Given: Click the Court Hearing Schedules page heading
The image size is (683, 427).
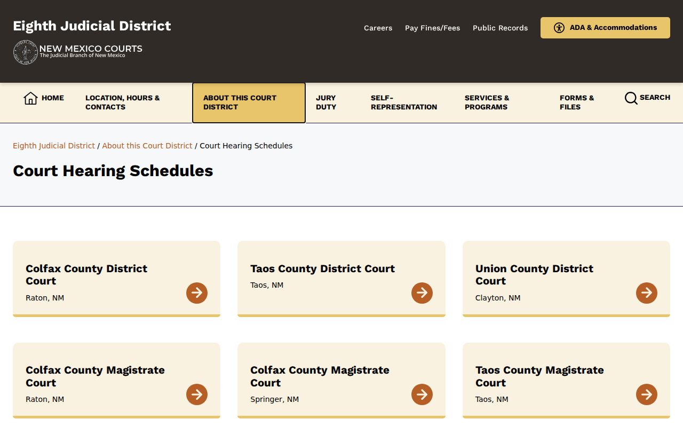Looking at the screenshot, I should tap(113, 171).
